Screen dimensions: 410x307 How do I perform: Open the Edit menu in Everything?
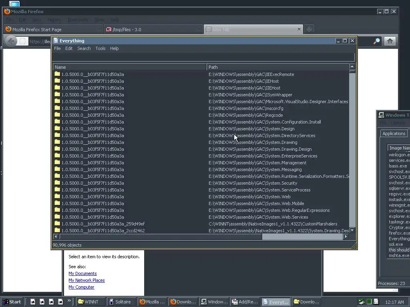point(69,48)
